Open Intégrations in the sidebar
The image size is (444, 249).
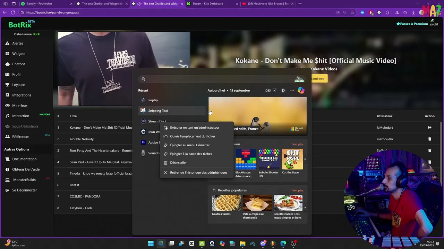point(22,95)
